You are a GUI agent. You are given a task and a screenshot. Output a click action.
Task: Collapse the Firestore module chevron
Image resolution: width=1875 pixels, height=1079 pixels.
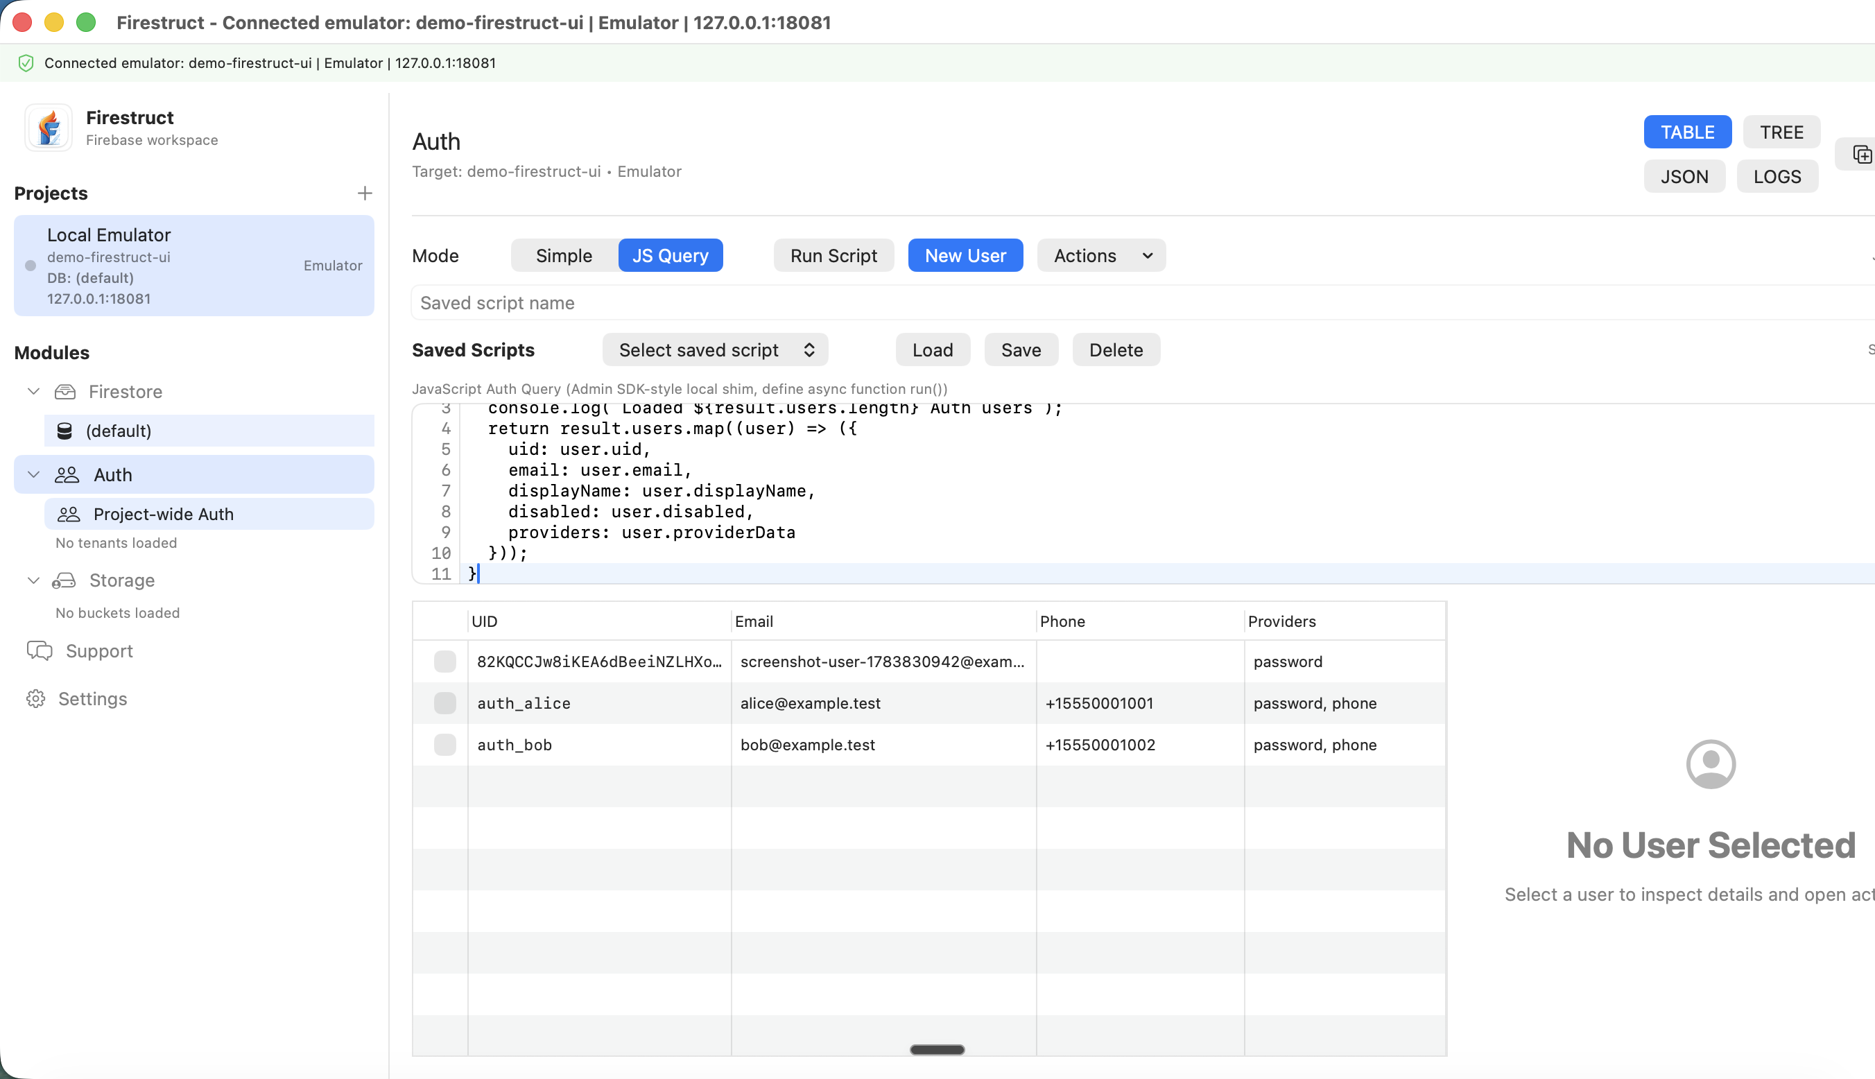pyautogui.click(x=33, y=391)
